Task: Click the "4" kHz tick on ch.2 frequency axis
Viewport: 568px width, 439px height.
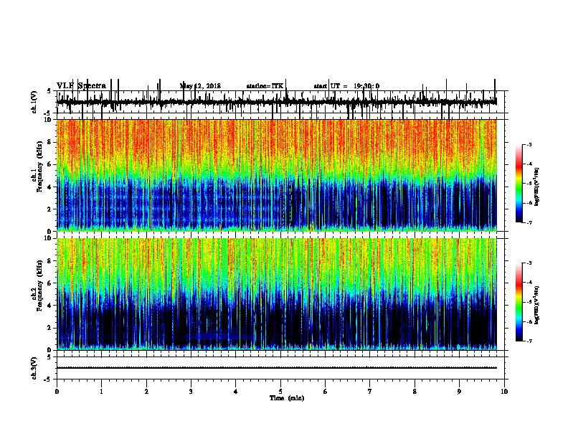Action: (50, 306)
